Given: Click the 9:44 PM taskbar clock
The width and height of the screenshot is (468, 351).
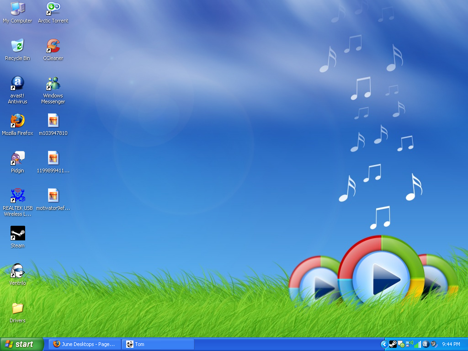Looking at the screenshot, I should tap(451, 345).
